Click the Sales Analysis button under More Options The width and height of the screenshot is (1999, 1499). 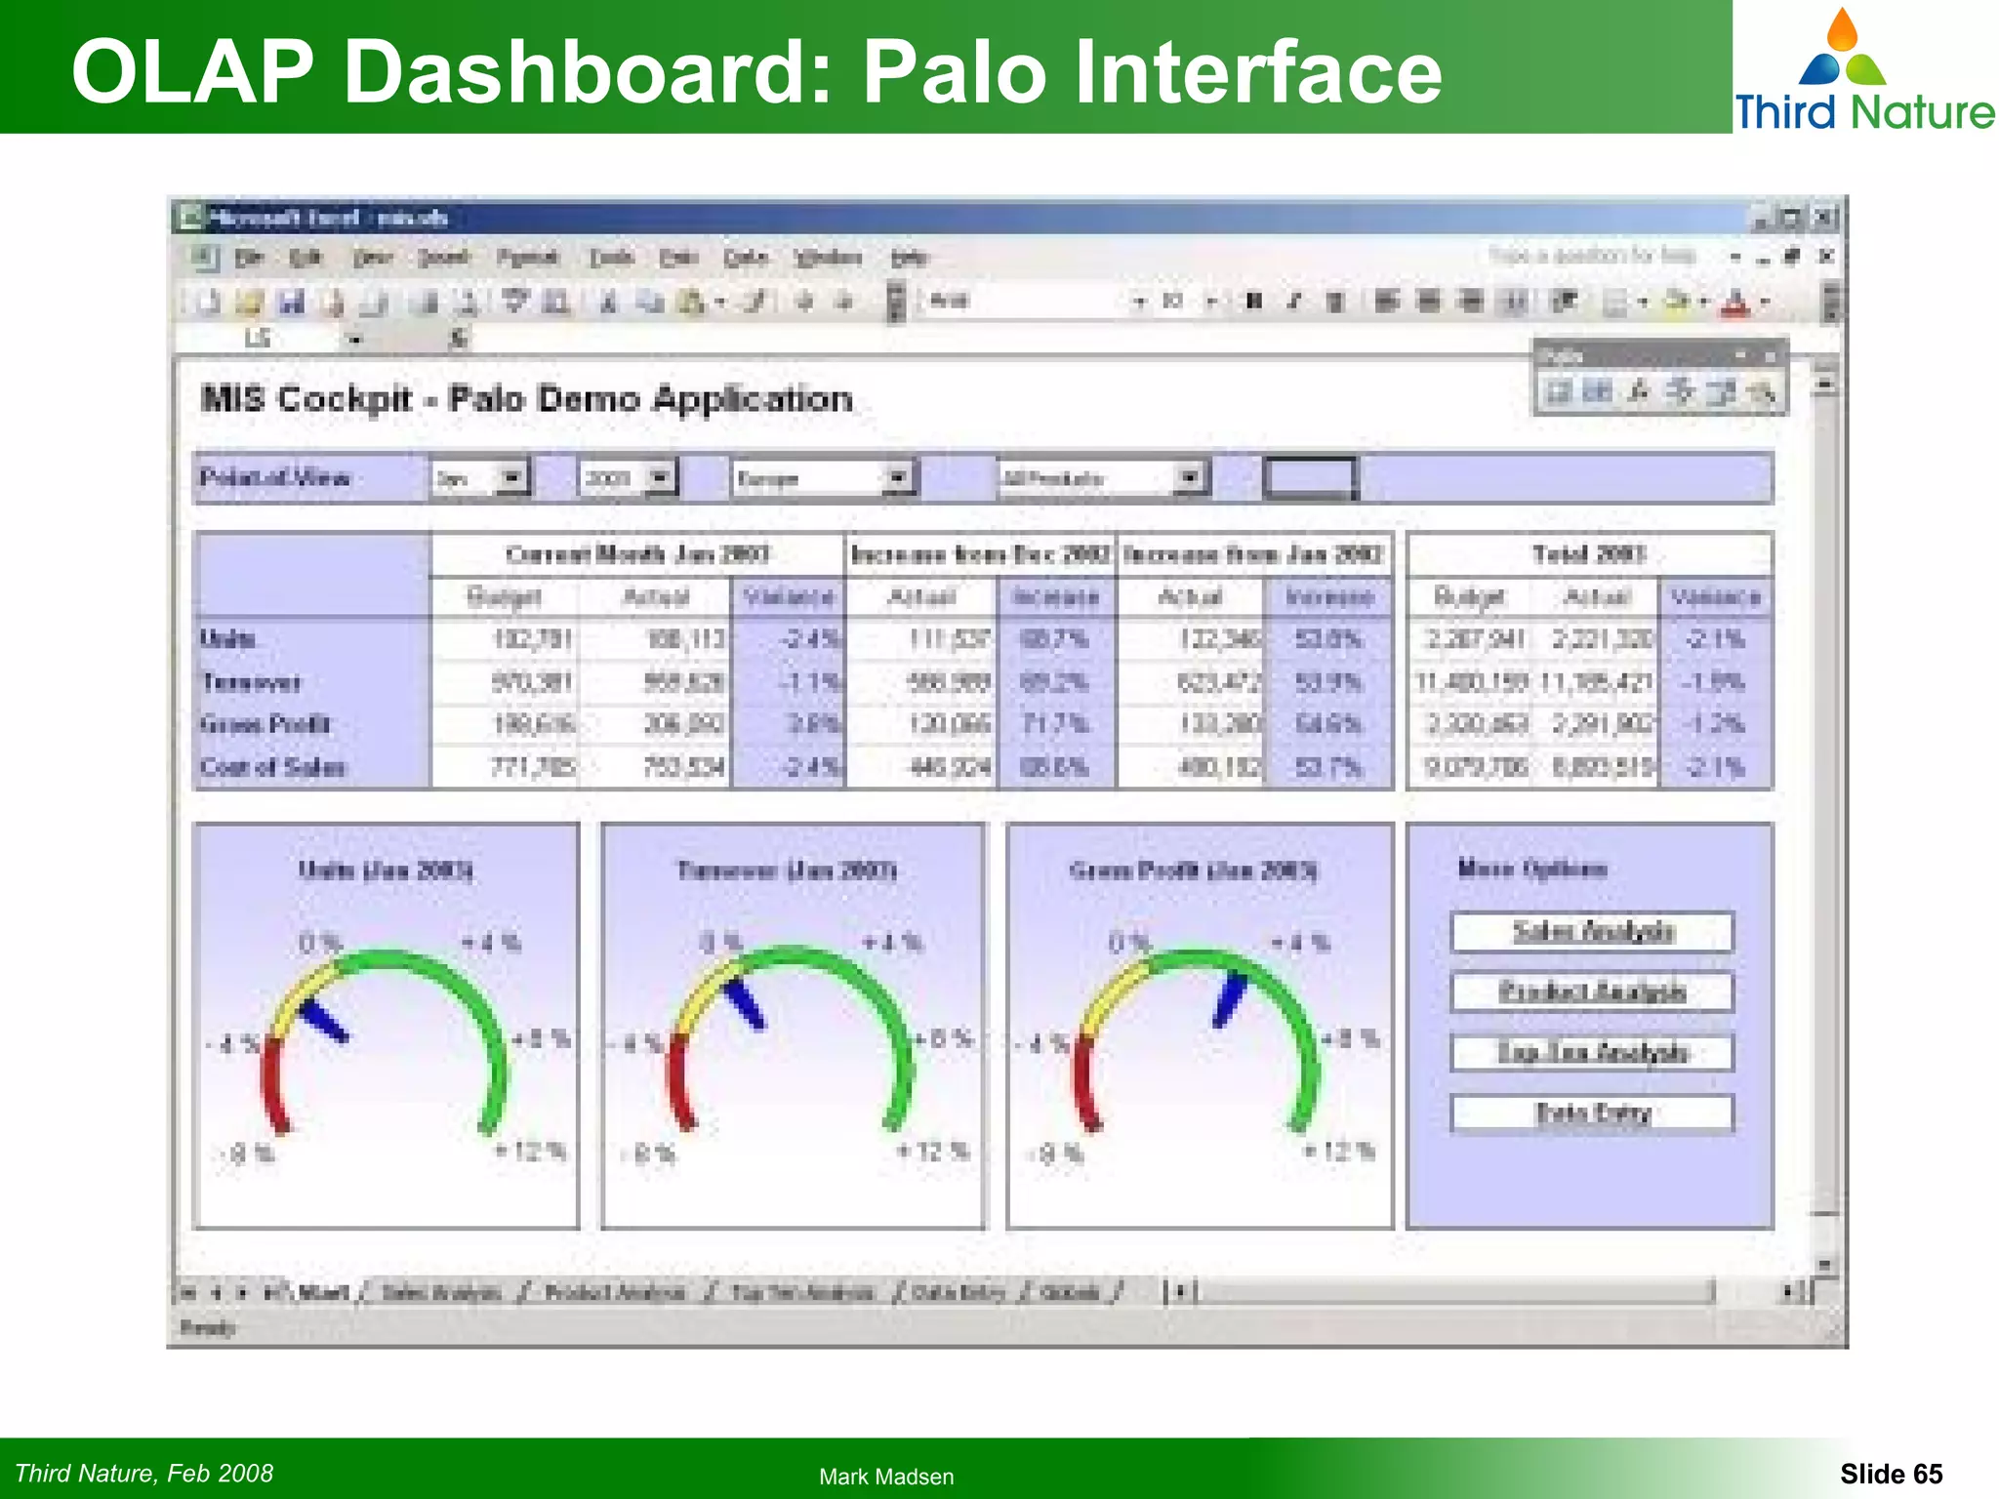1592,932
